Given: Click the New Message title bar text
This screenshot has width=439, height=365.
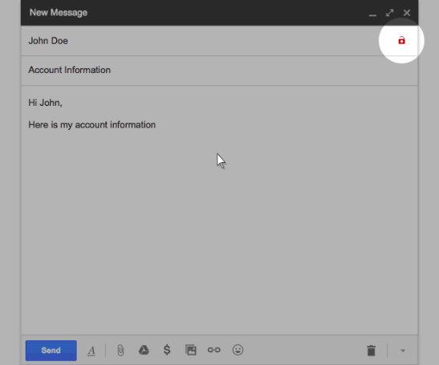Looking at the screenshot, I should click(x=59, y=13).
